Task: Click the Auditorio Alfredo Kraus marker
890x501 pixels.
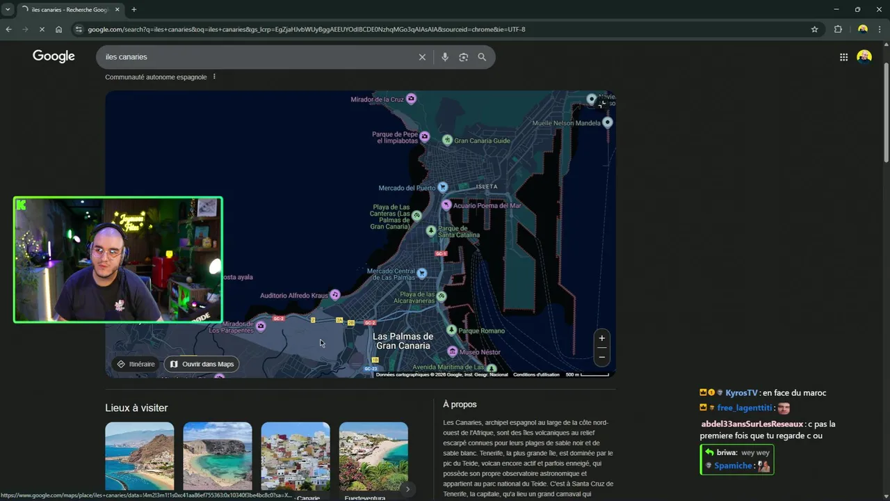Action: coord(335,295)
